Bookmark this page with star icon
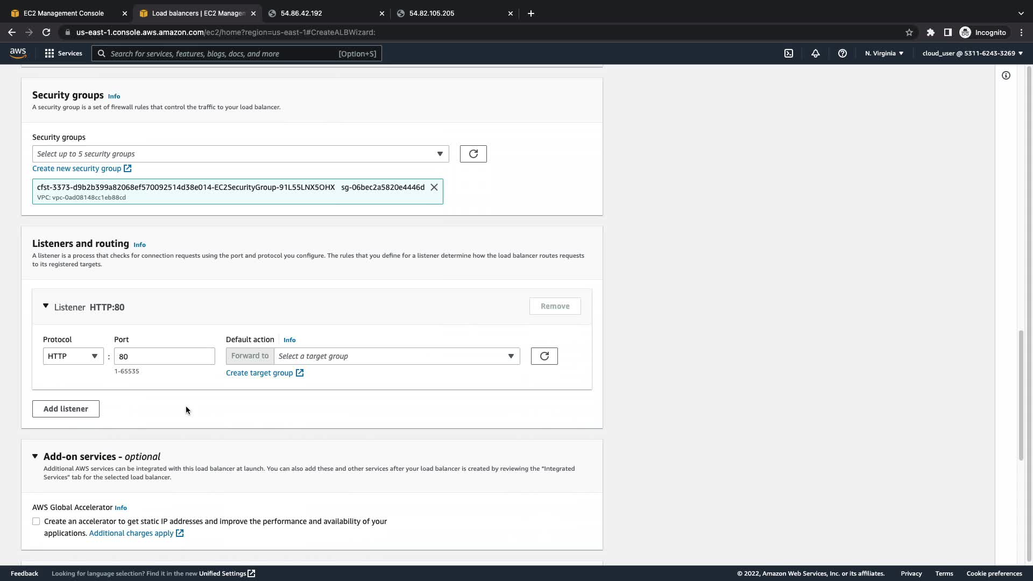 point(909,32)
